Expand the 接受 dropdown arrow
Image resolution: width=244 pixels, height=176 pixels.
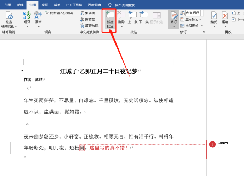pos(214,26)
